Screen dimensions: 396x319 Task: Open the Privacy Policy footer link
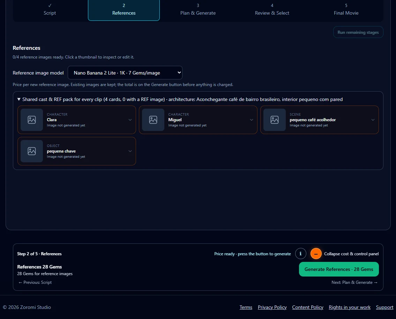tap(272, 307)
